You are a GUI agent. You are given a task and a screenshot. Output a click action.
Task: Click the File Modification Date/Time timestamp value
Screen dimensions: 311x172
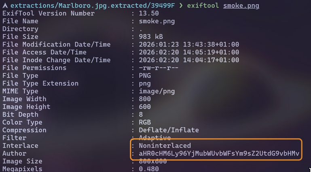click(x=189, y=45)
